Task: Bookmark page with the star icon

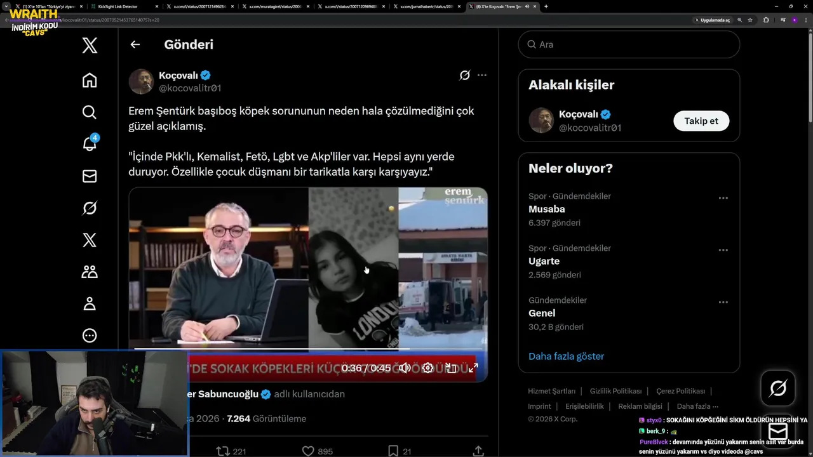Action: 750,20
